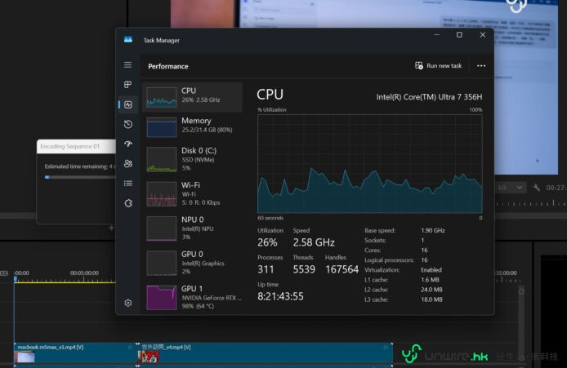Click the GPU 1 purple usage thumbnail

(161, 298)
